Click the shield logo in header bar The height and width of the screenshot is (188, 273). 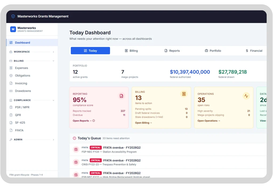click(x=13, y=16)
